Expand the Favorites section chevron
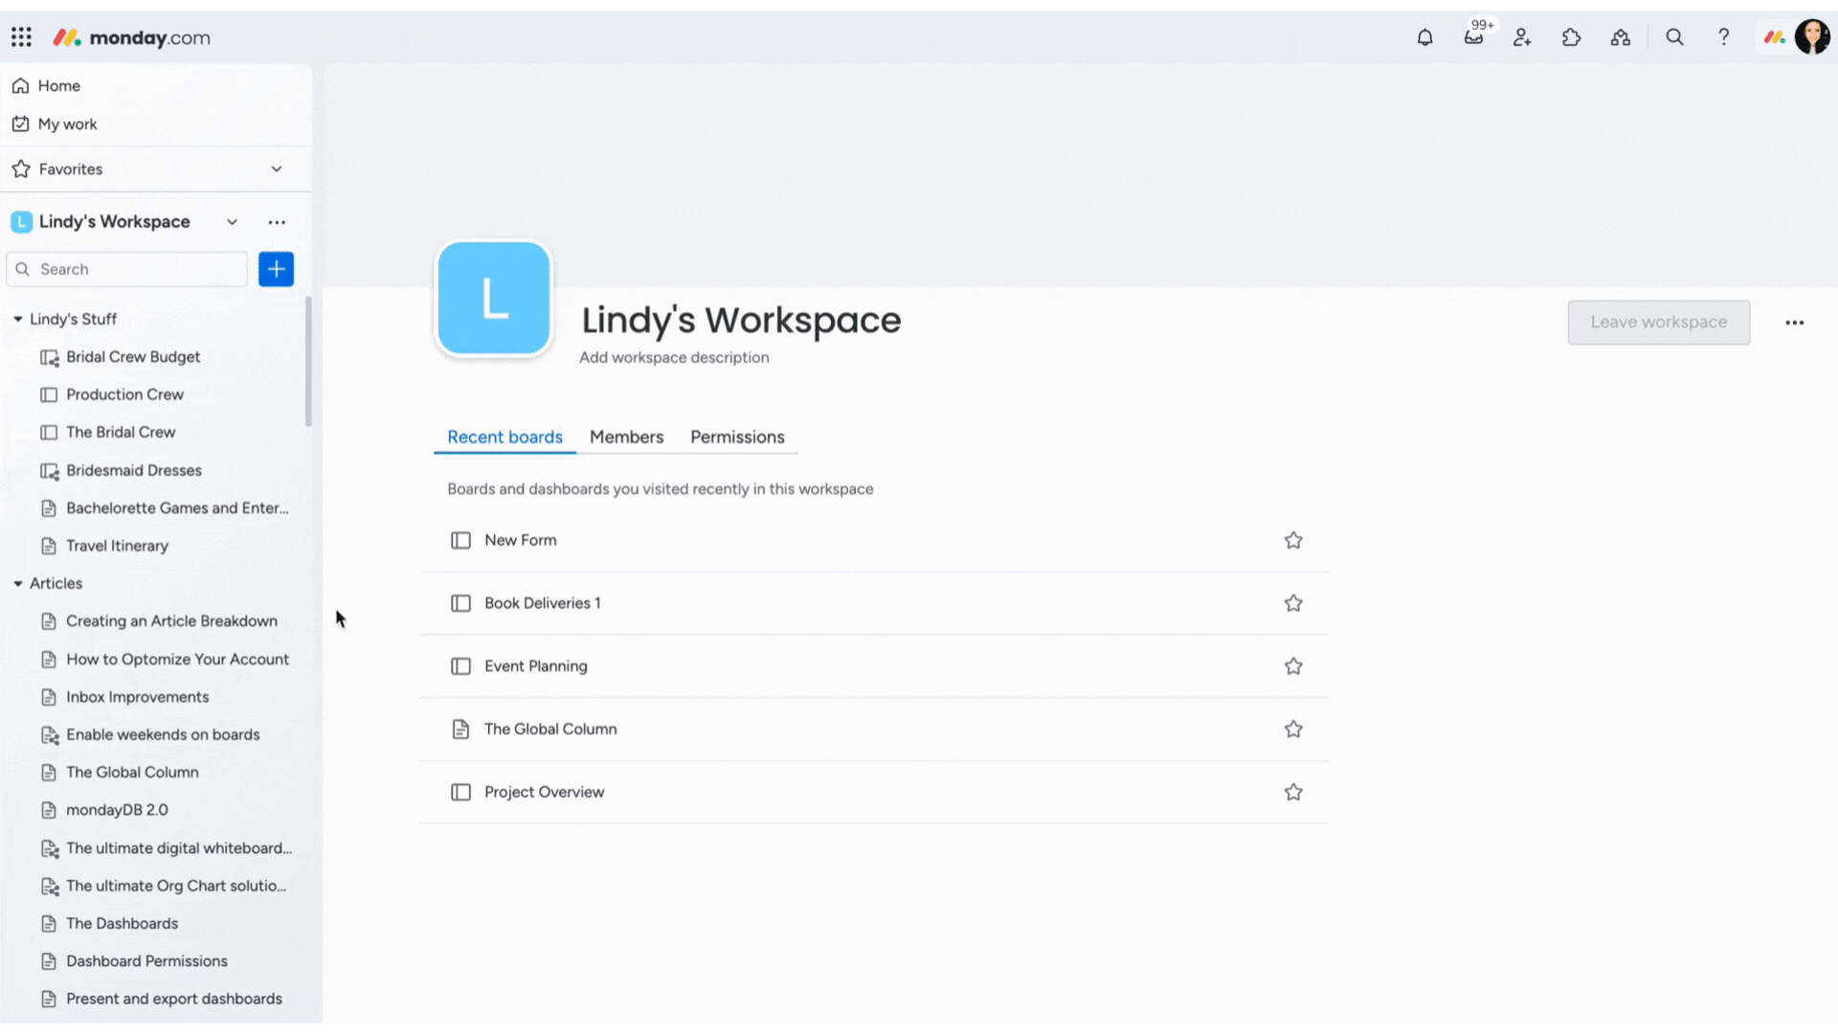The width and height of the screenshot is (1838, 1034). [x=277, y=169]
